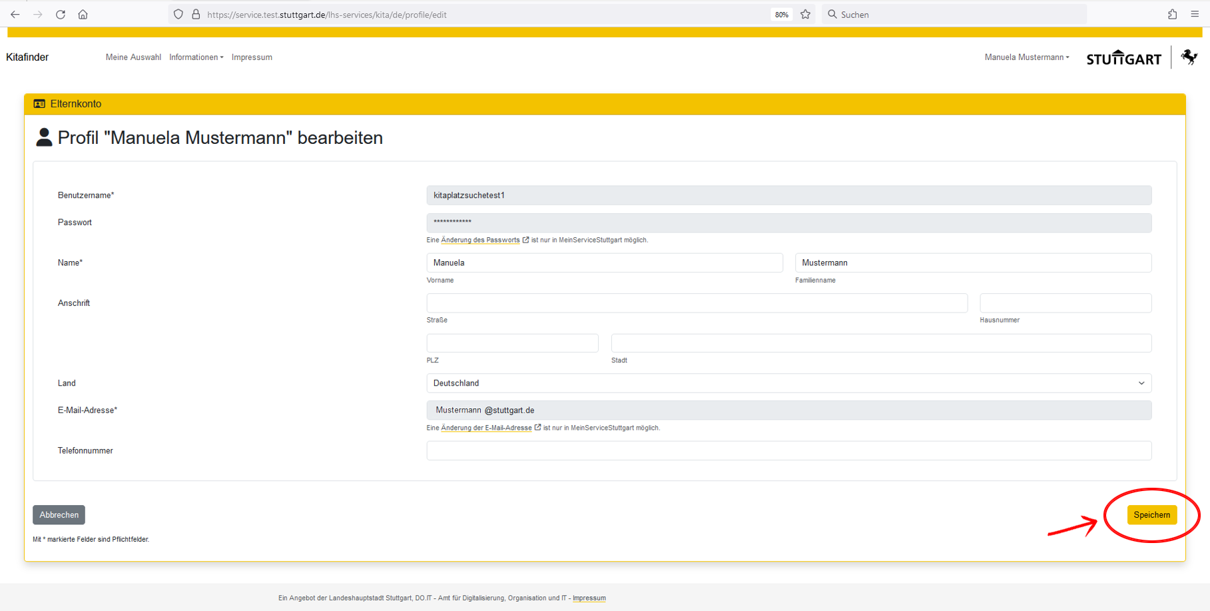Save profile with Speichern button
Viewport: 1210px width, 611px height.
(x=1151, y=515)
